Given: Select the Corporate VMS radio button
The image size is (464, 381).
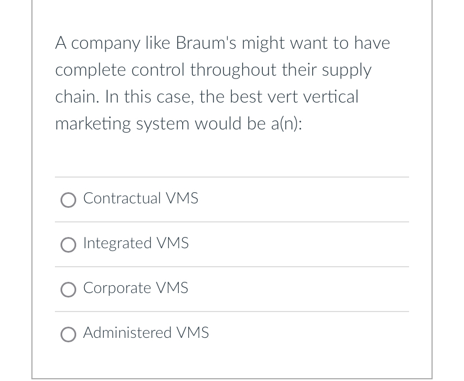Looking at the screenshot, I should tap(68, 290).
